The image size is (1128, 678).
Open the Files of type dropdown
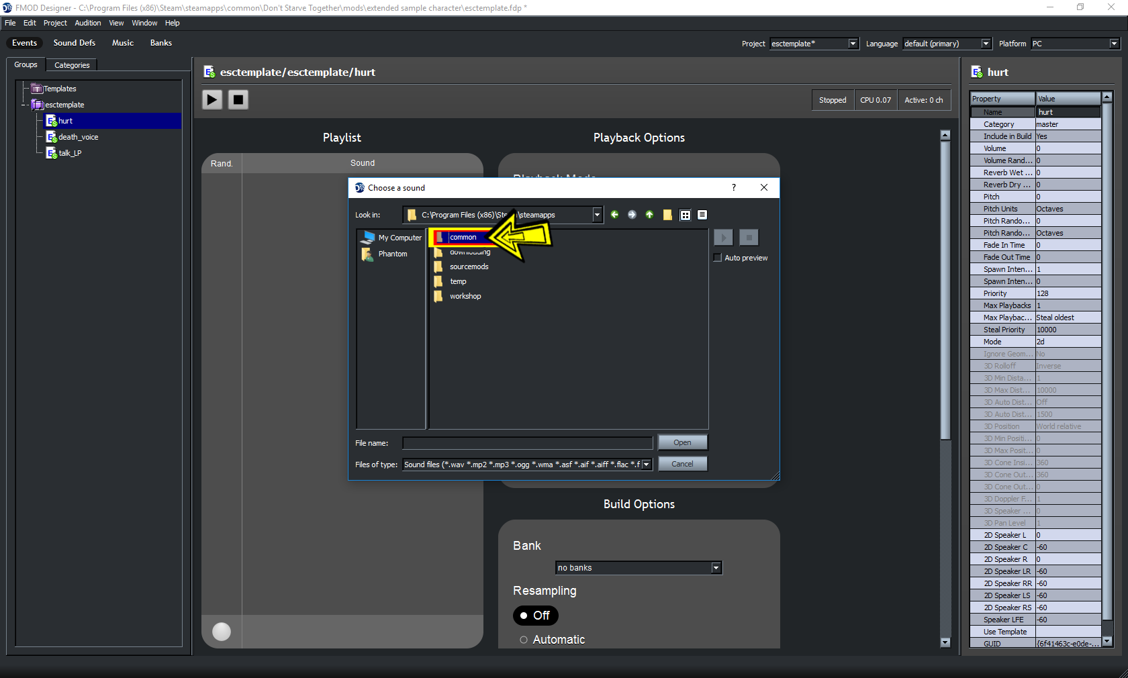(646, 465)
